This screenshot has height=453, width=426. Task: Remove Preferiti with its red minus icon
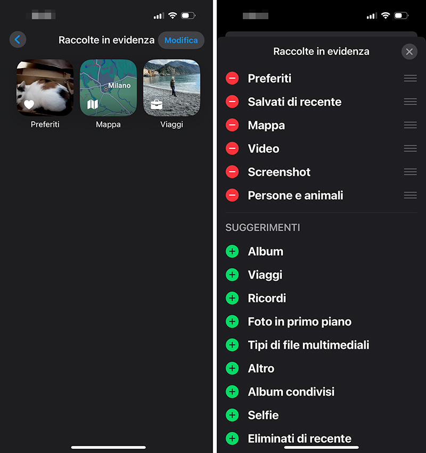[x=232, y=79]
